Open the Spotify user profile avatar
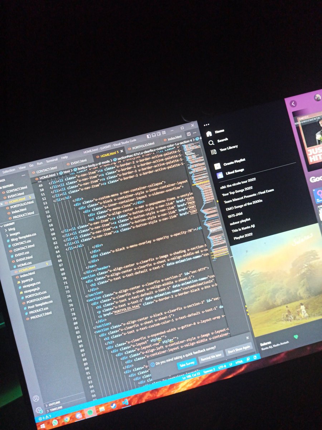Image resolution: width=322 pixels, height=430 pixels. click(x=317, y=97)
